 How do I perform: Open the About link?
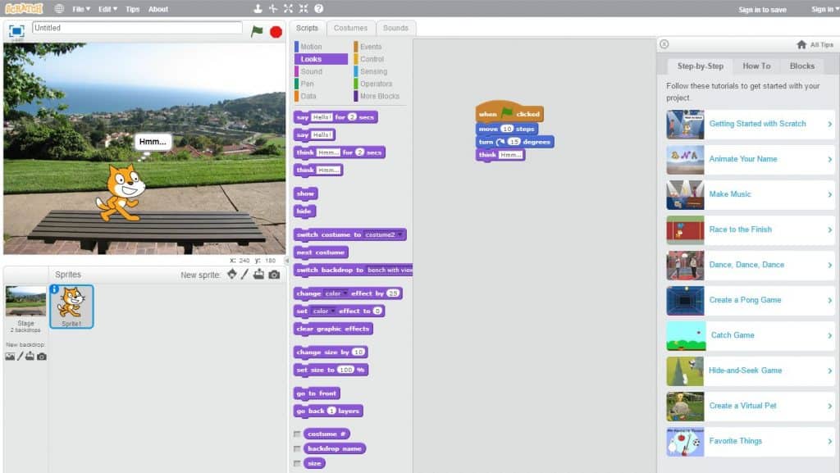[158, 9]
